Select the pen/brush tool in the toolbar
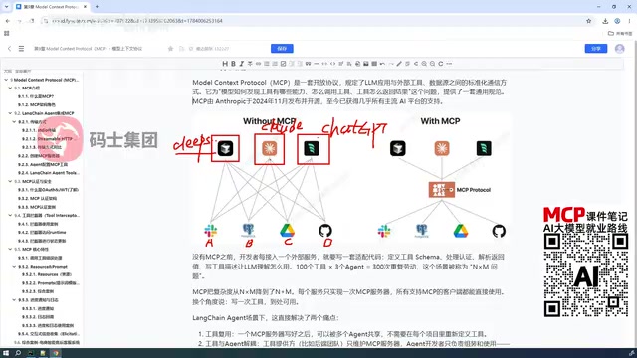This screenshot has width=637, height=358. 399,64
